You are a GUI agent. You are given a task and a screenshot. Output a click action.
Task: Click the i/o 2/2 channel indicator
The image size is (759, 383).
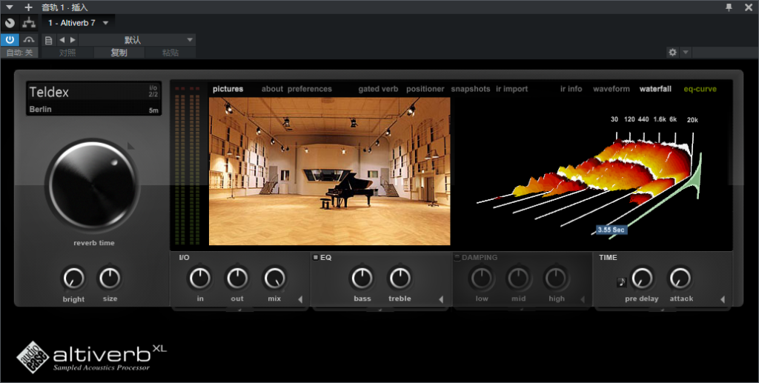coord(153,91)
